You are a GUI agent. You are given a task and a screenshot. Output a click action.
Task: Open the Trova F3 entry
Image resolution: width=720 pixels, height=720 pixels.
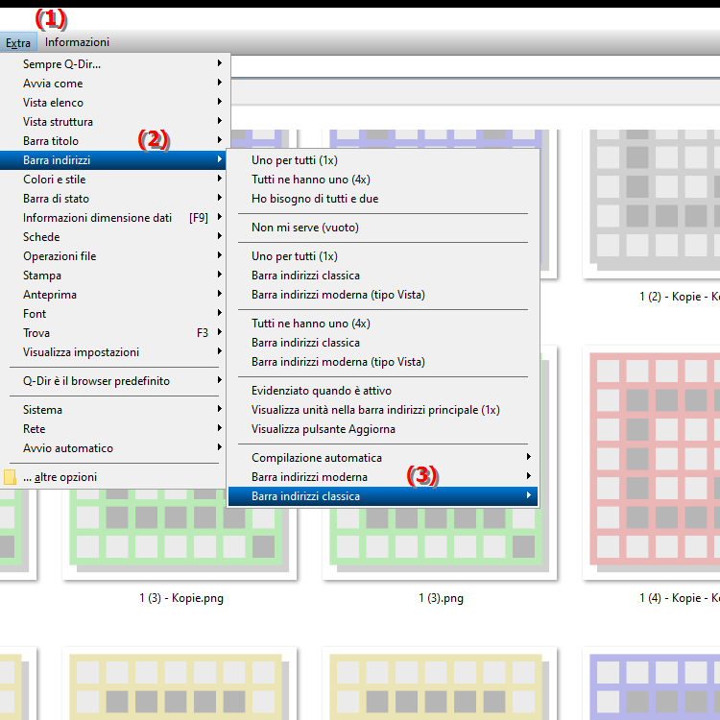coord(113,333)
